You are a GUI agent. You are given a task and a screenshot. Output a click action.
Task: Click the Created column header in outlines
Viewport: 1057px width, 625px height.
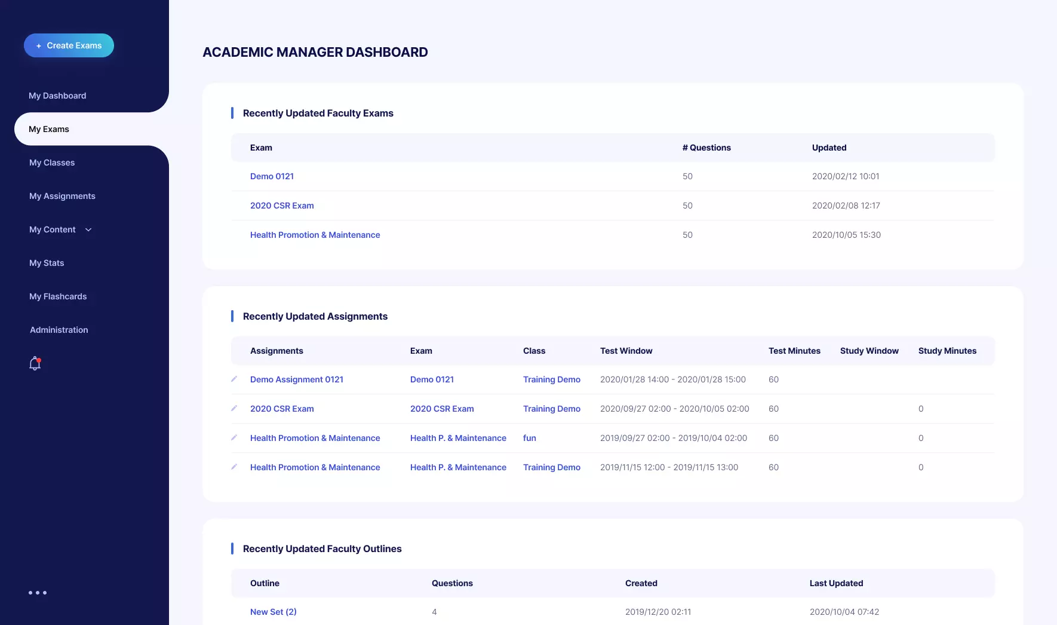(x=641, y=583)
